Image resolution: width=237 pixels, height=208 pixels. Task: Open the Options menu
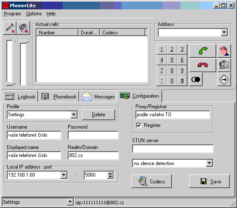[34, 14]
